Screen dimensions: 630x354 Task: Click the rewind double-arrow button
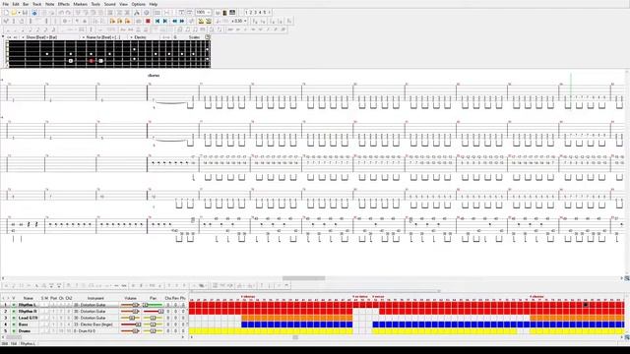click(175, 21)
